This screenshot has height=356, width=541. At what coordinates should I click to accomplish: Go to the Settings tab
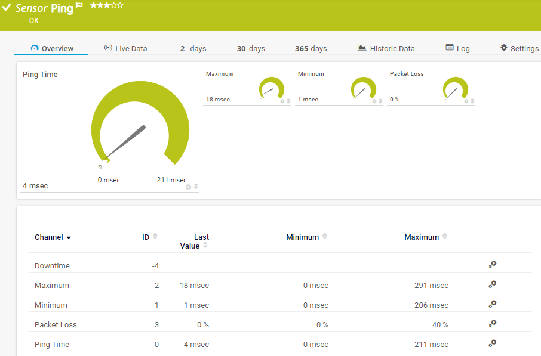520,48
